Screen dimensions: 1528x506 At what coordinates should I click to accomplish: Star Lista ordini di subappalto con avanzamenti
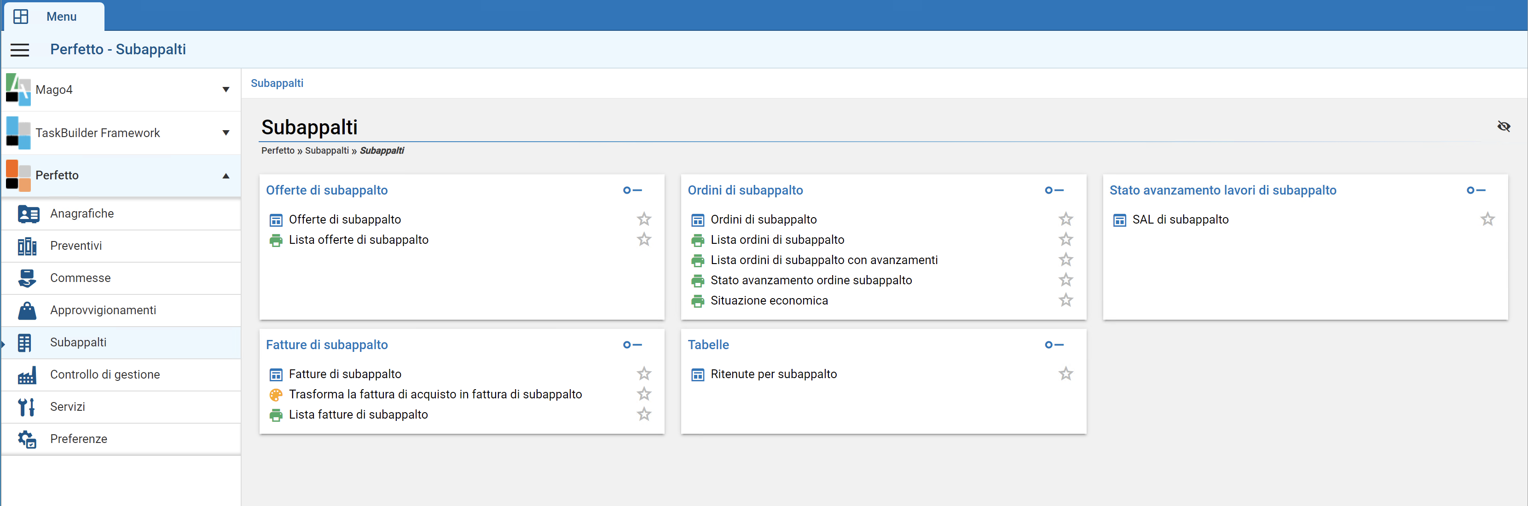click(x=1066, y=260)
